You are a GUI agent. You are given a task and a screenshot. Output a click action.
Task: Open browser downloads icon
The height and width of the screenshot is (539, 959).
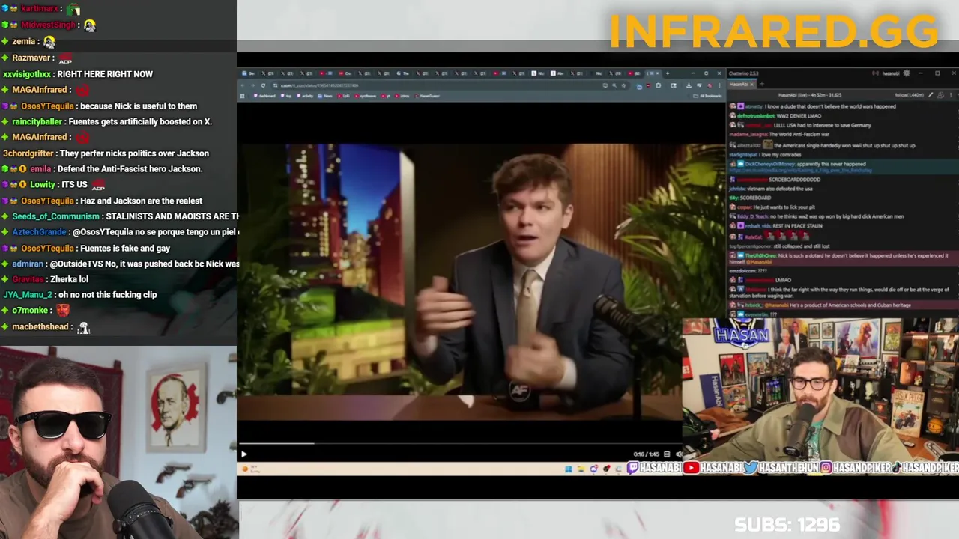(689, 85)
